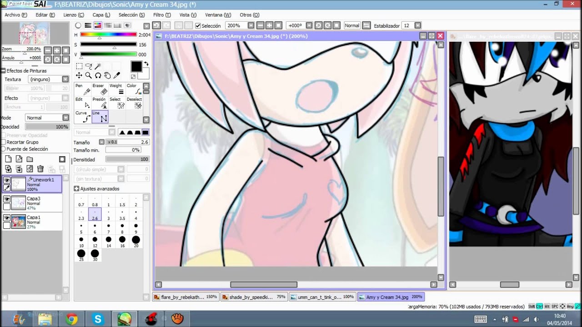The image size is (582, 327).
Task: Select the Hand pan tool
Action: coord(107,75)
